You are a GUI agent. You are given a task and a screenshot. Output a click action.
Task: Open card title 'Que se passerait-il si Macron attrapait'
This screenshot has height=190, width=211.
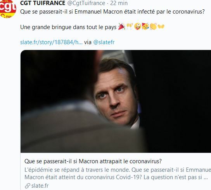93,161
